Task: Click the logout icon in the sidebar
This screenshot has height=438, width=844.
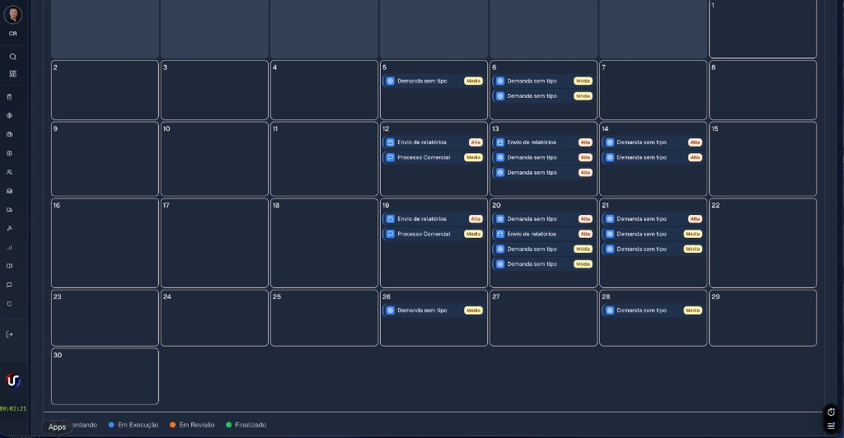Action: click(9, 334)
